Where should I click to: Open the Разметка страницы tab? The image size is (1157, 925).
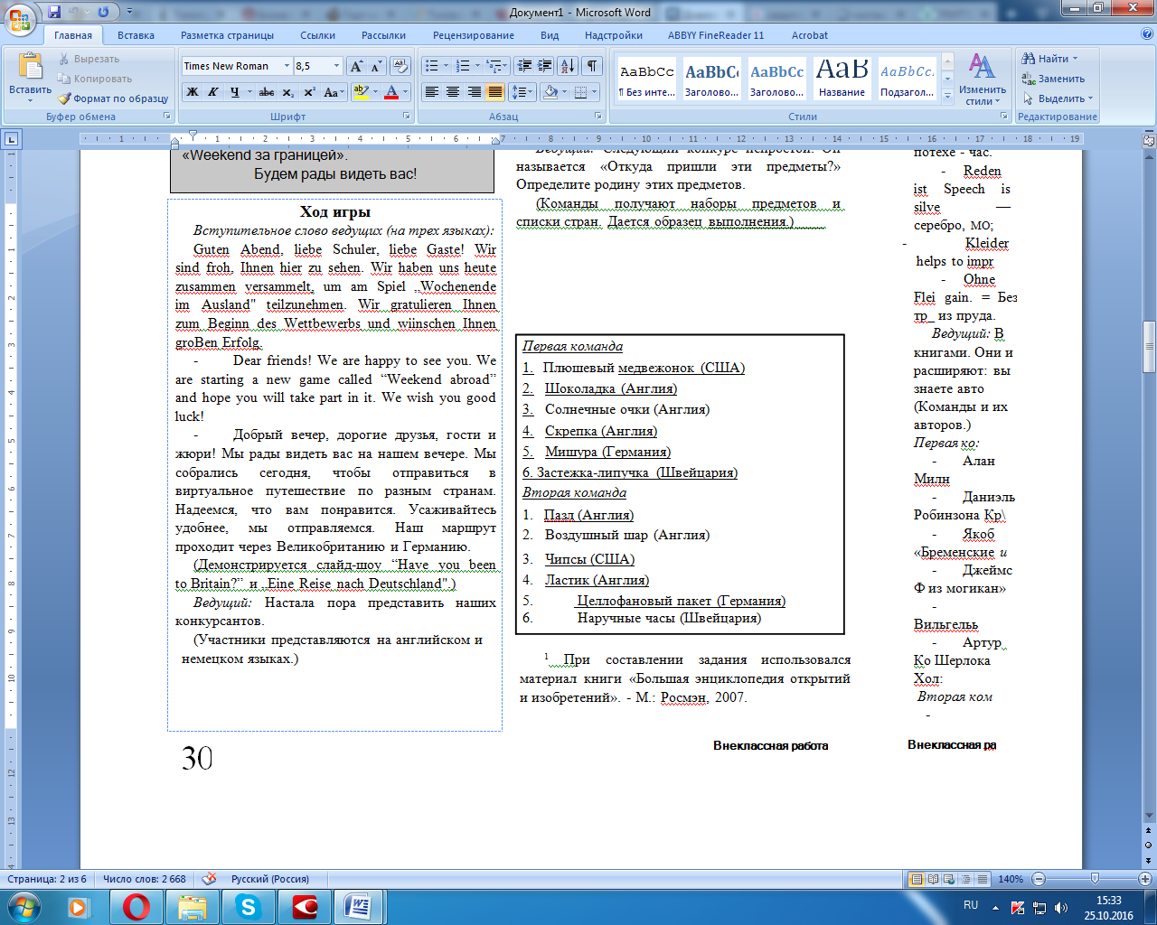pyautogui.click(x=227, y=35)
